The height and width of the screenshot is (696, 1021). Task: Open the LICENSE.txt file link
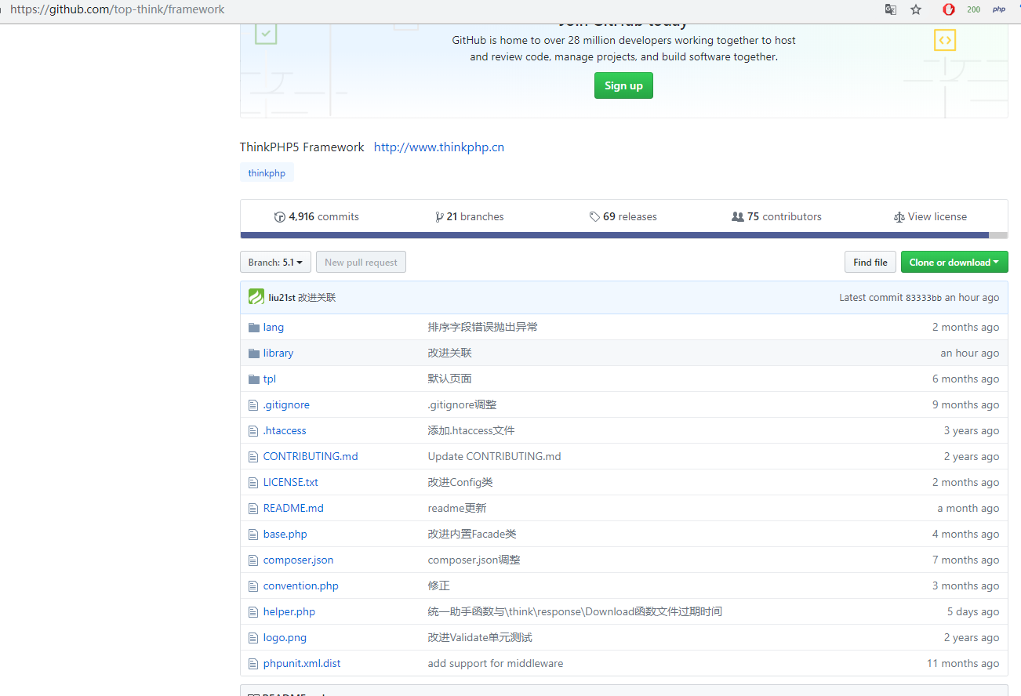(291, 483)
